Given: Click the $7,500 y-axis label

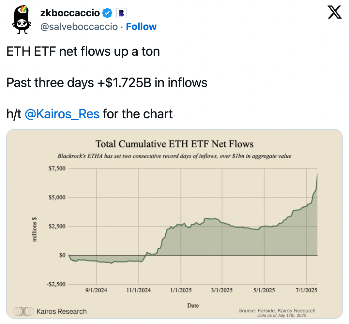Looking at the screenshot, I should [57, 169].
